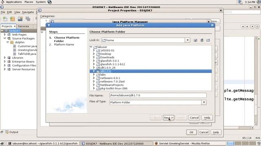Open the Files of Type dropdown arrow
The width and height of the screenshot is (261, 146).
click(x=204, y=102)
